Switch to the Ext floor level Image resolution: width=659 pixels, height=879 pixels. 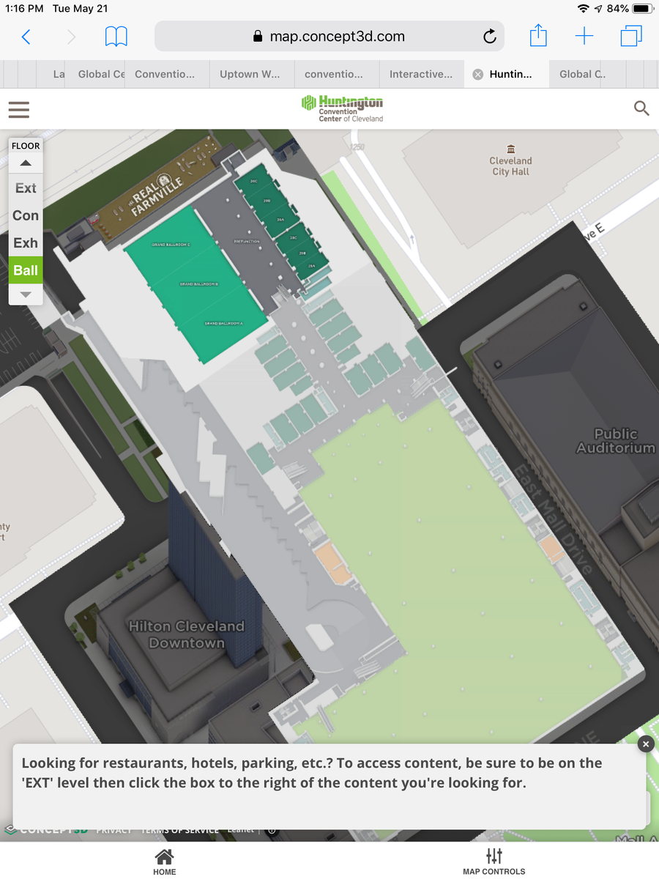pos(26,188)
